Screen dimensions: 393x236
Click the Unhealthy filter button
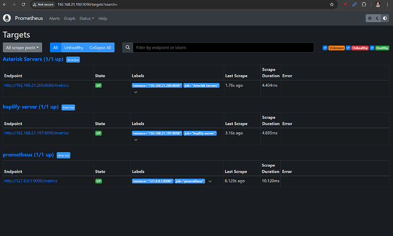[73, 48]
